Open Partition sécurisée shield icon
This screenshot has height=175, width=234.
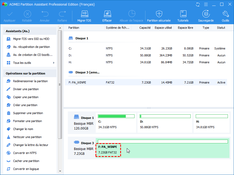(x=159, y=14)
